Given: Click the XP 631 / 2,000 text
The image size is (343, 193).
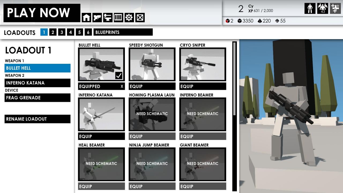Looking at the screenshot, I should 260,11.
